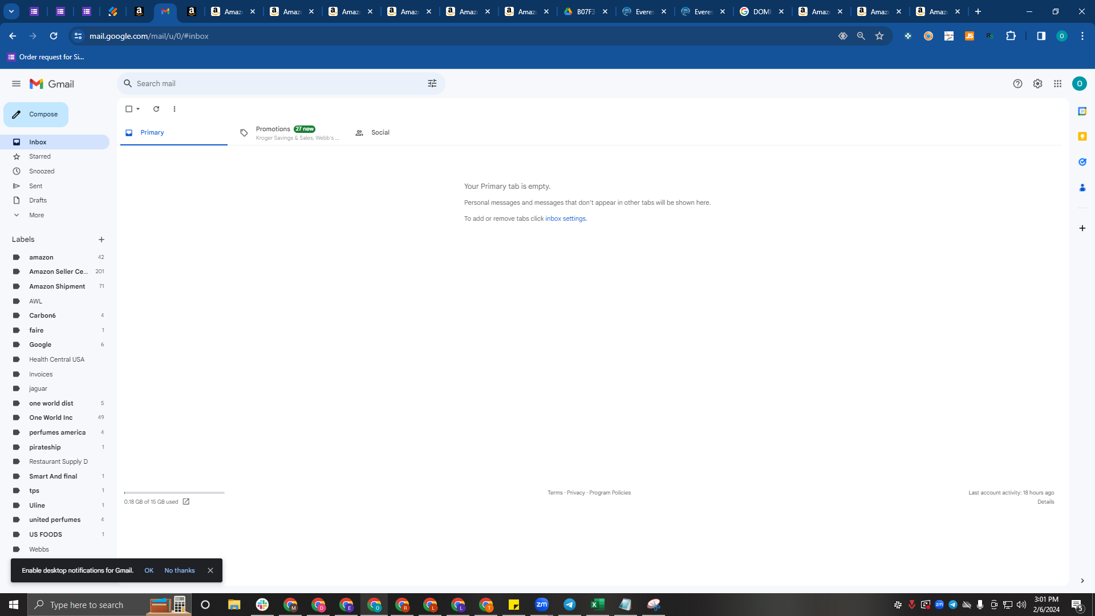This screenshot has height=616, width=1095.
Task: Switch to the Promotions tab
Action: click(289, 133)
